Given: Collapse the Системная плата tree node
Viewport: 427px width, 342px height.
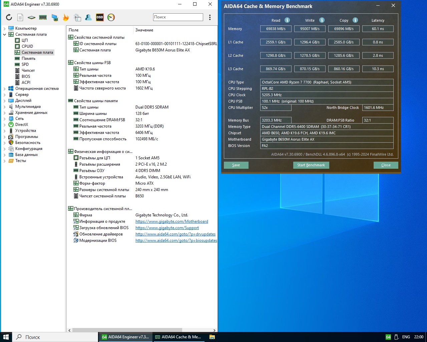Looking at the screenshot, I should 4,34.
